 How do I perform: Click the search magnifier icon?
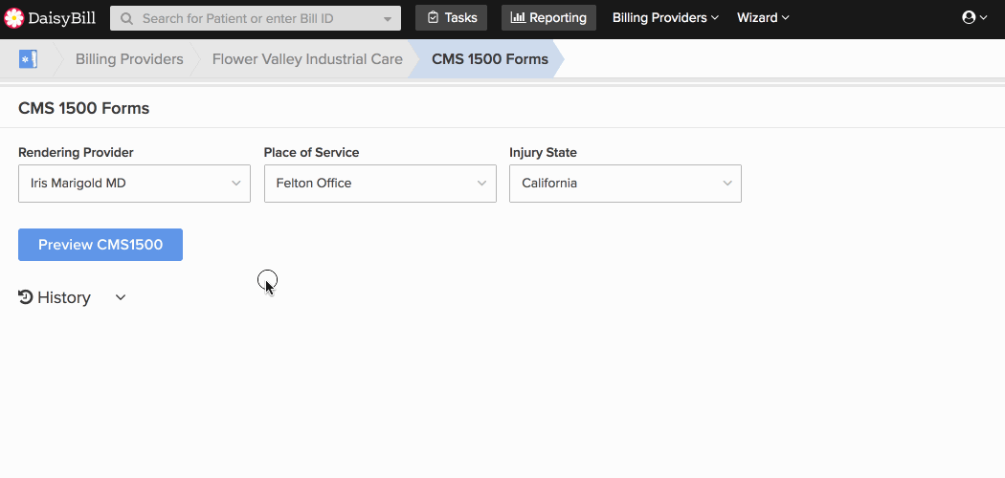coord(127,18)
